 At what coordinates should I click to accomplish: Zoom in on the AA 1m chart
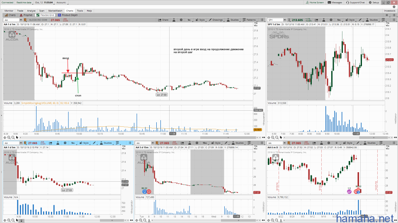(x=9, y=138)
